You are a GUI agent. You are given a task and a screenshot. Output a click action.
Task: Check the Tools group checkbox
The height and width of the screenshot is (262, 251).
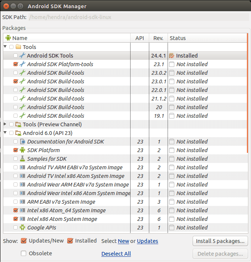(x=11, y=47)
